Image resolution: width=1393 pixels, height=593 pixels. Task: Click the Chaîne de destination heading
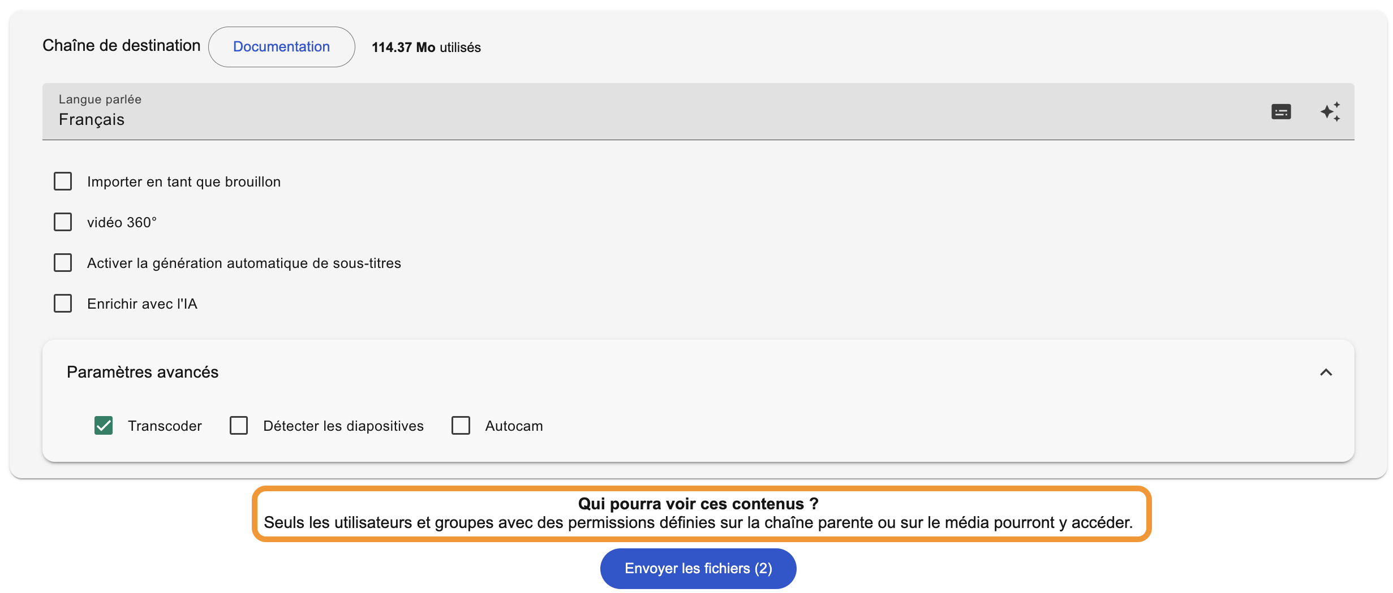coord(122,46)
